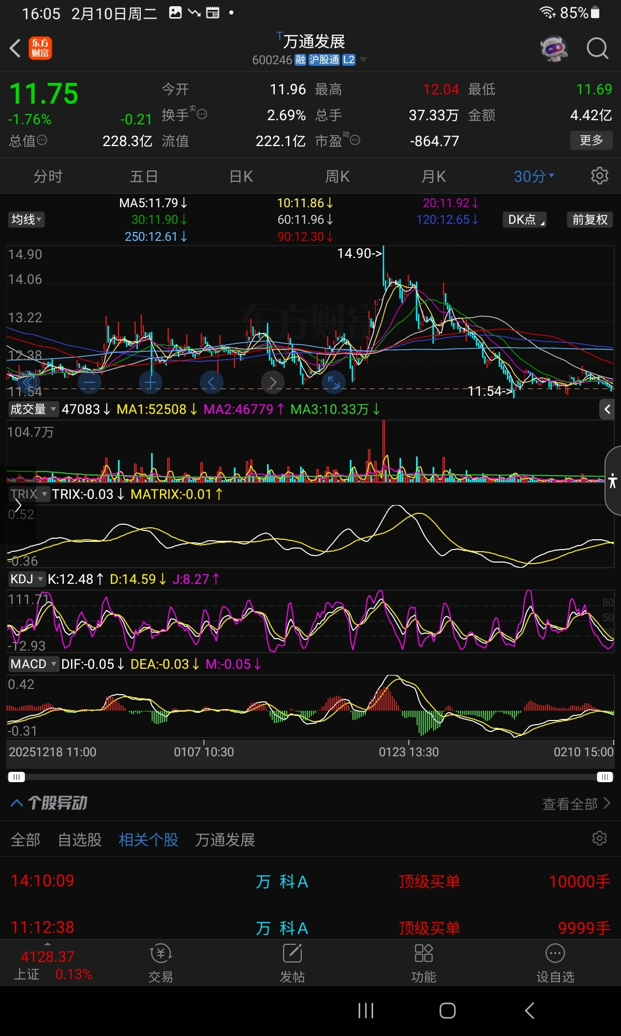Collapse side panel arrow by volume row
This screenshot has height=1036, width=621.
point(608,409)
